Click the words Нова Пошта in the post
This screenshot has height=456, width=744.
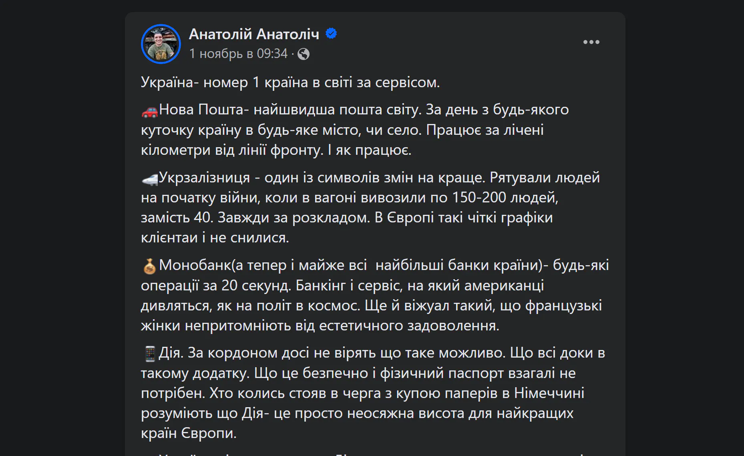201,110
